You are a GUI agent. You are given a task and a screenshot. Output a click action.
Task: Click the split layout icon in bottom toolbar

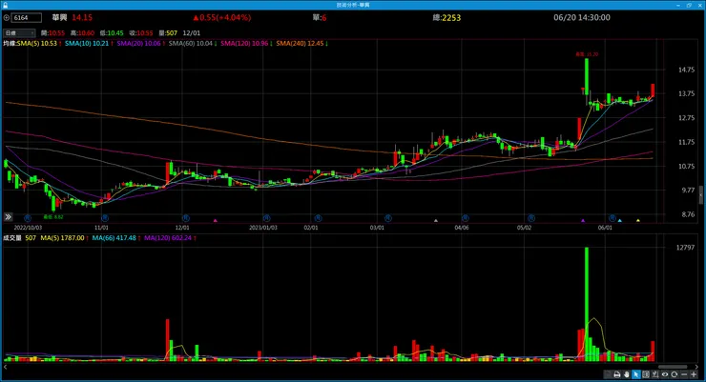[x=646, y=374]
